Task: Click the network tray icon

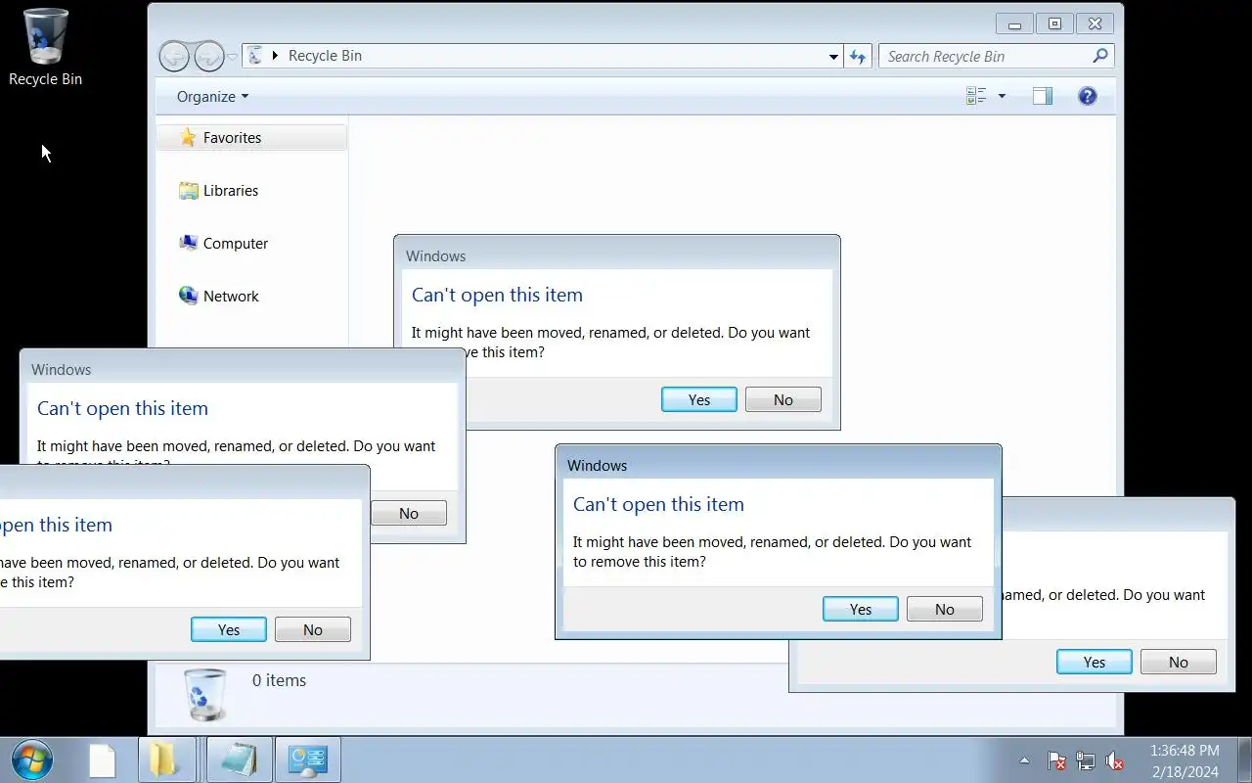Action: click(x=1086, y=760)
